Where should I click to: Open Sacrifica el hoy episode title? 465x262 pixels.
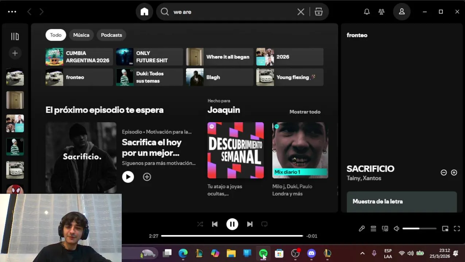[x=152, y=147]
